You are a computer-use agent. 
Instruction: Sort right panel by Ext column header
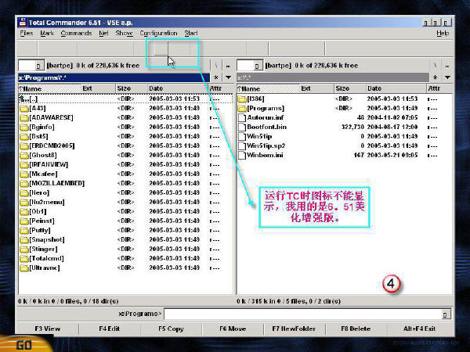(316, 88)
